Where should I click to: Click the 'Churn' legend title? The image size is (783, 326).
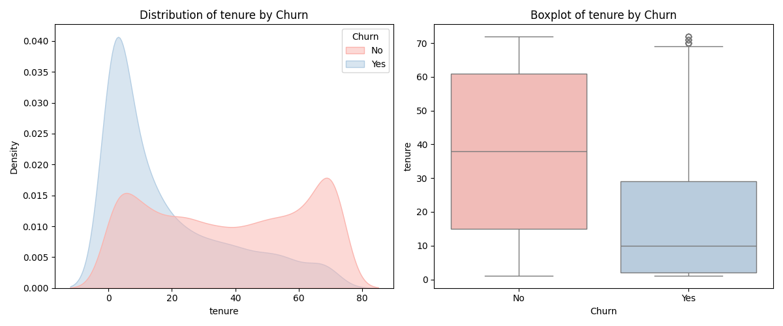(x=365, y=37)
